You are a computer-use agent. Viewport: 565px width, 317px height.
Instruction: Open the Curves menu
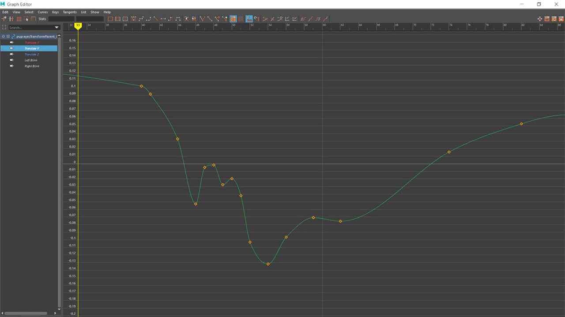click(43, 12)
